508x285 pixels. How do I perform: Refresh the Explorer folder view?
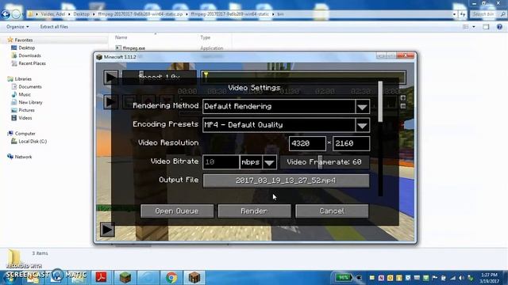[462, 14]
